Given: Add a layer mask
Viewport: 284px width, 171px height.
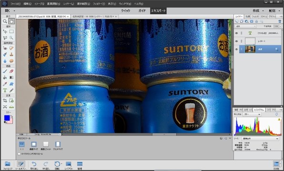Looking at the screenshot, I should 252,21.
